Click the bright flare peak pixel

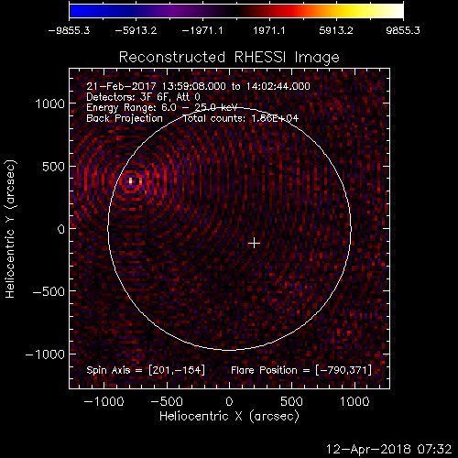click(x=131, y=181)
